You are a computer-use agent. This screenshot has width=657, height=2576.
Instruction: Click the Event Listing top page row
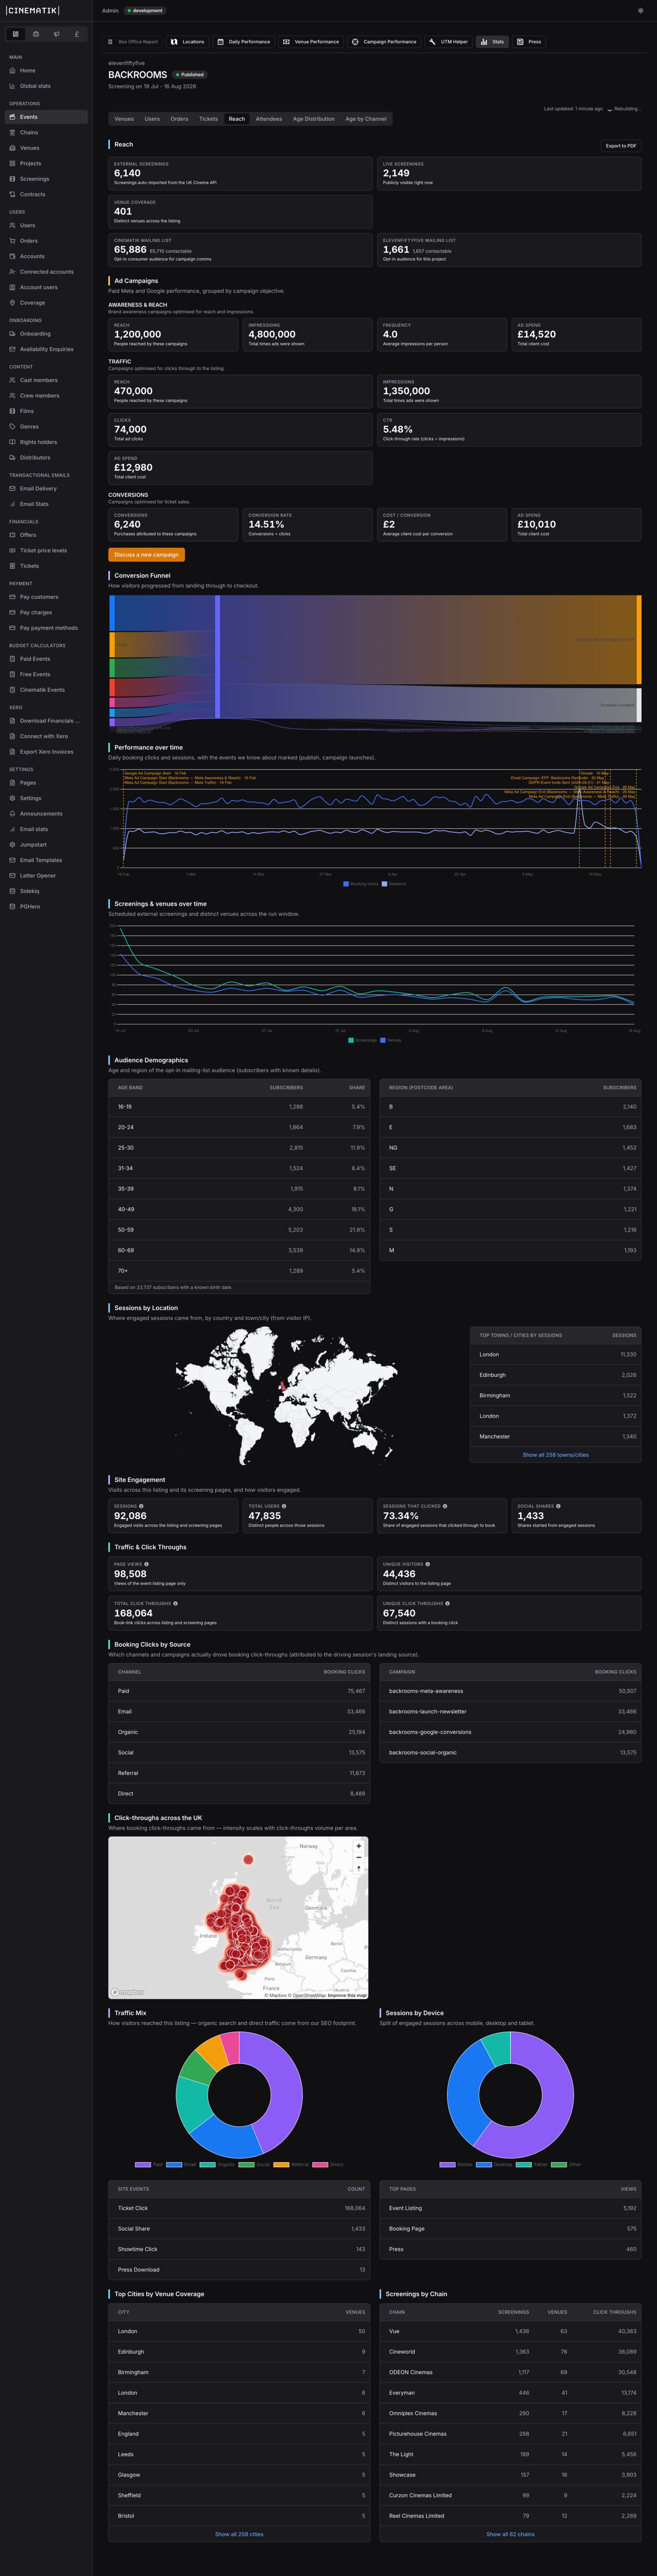pyautogui.click(x=510, y=2208)
